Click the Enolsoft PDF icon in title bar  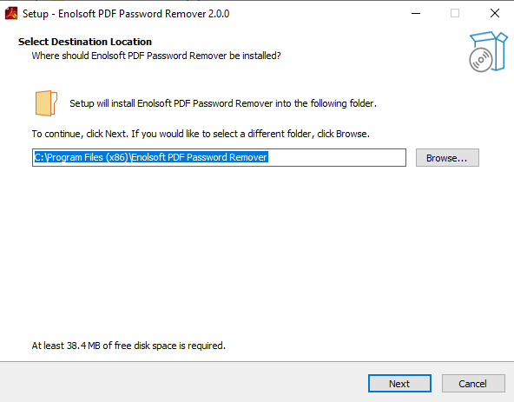click(11, 13)
